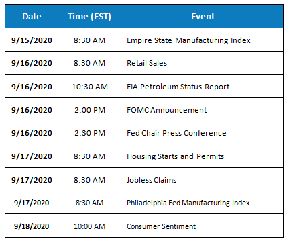Select Housing Starts and Permits cell
Viewport: 289px width, 243px height.
202,156
